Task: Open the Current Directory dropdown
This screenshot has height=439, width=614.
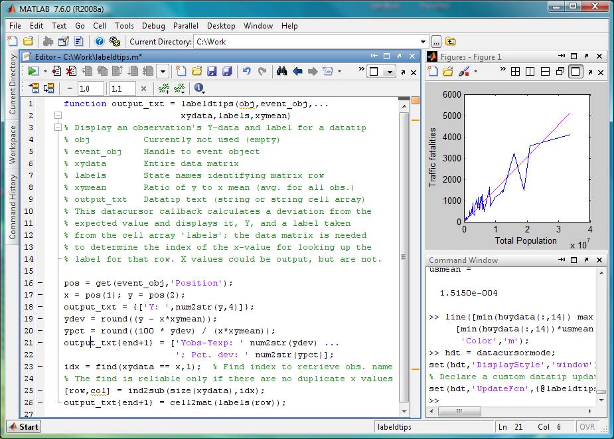Action: tap(423, 41)
